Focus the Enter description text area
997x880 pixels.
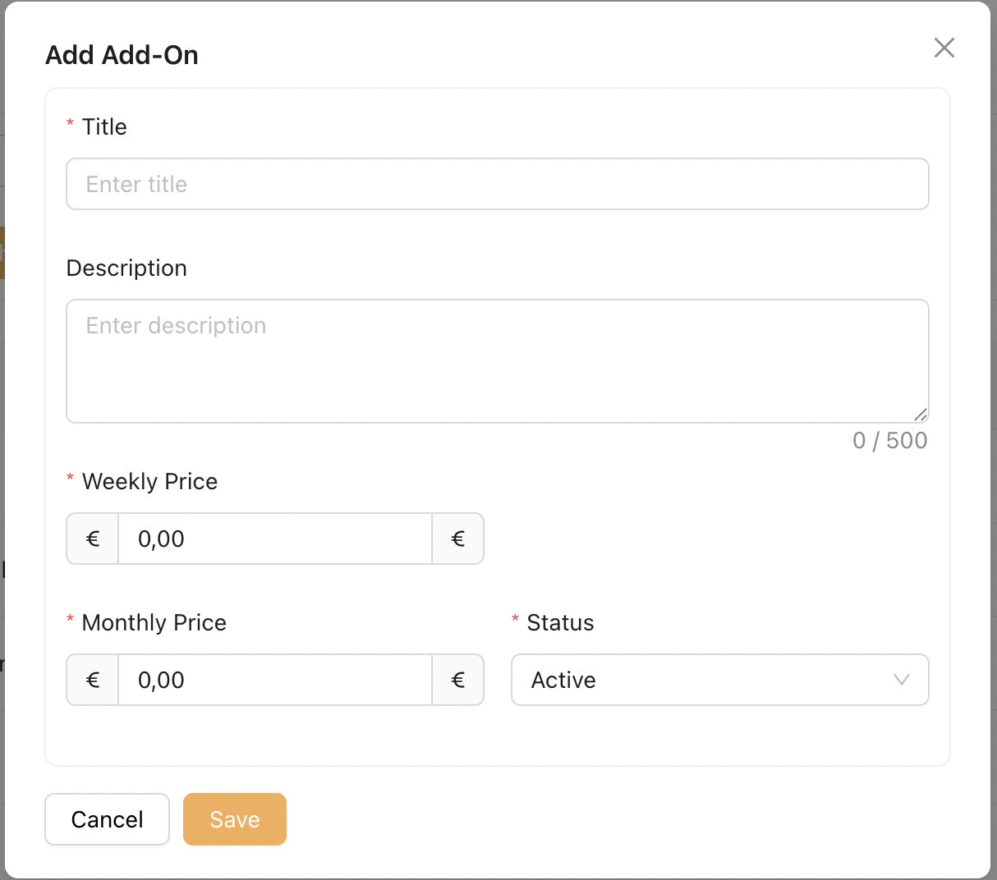[x=497, y=361]
